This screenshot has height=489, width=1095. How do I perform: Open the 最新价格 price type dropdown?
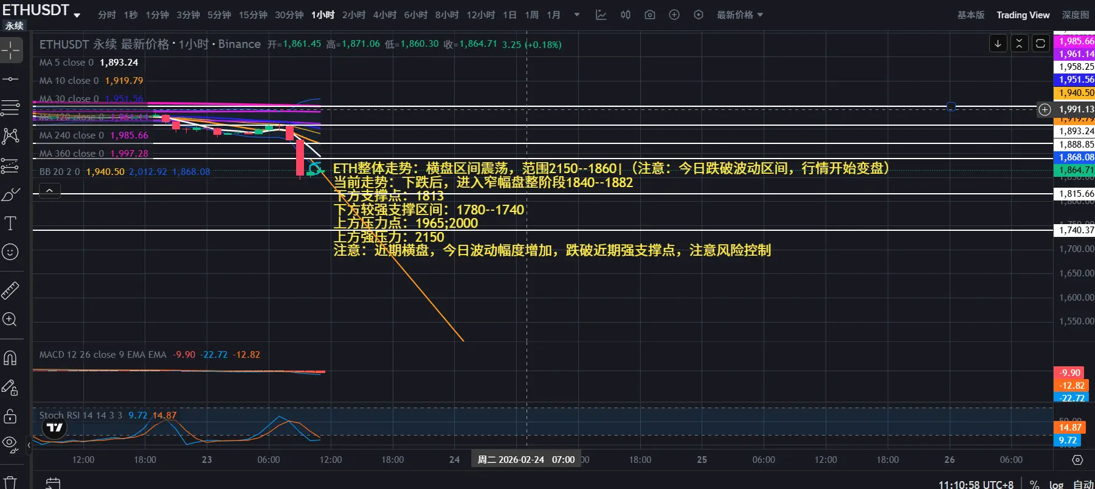tap(740, 15)
